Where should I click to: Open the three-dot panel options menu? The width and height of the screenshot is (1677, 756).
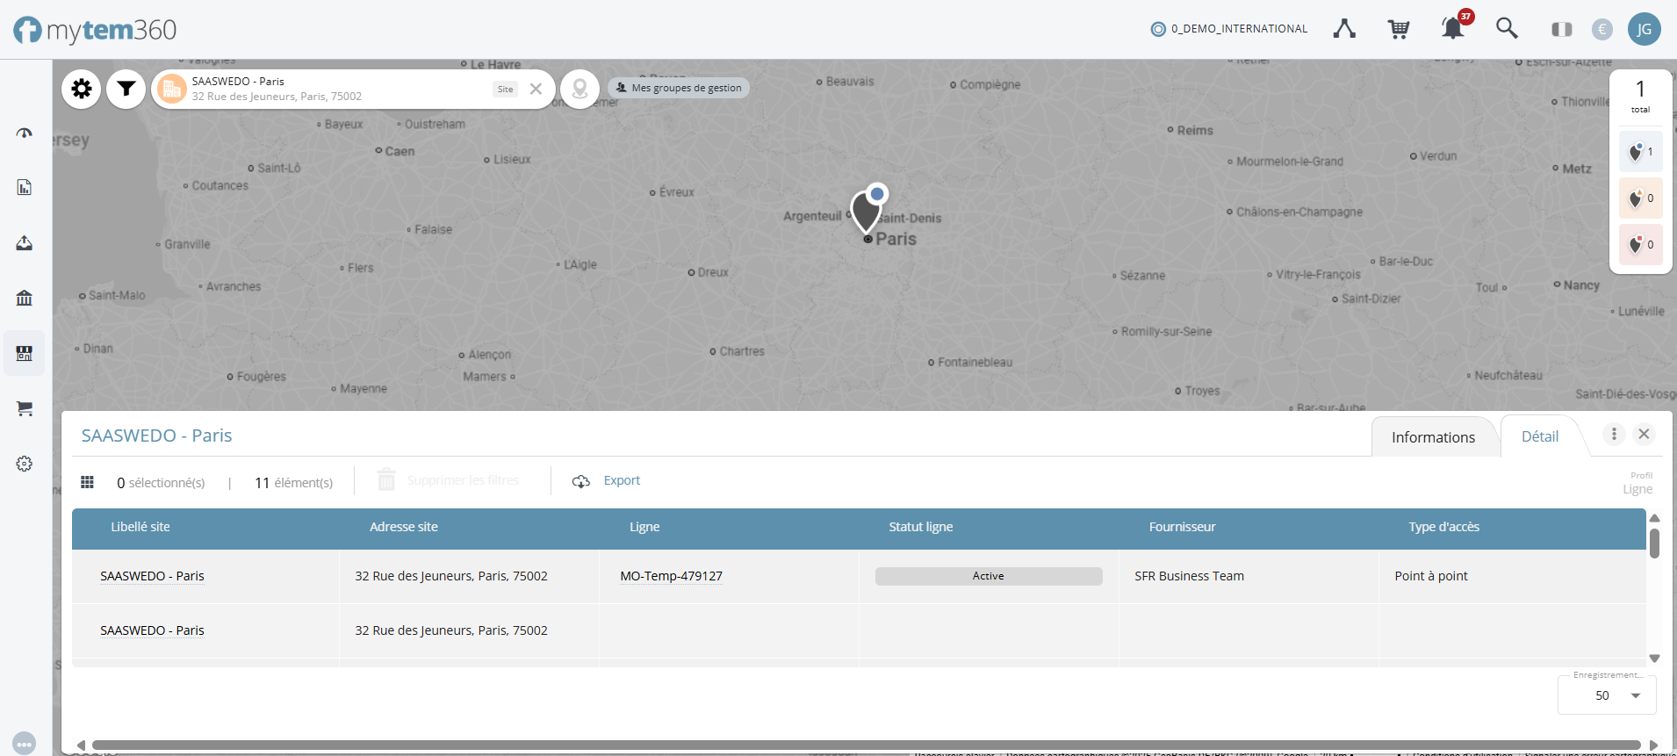tap(1614, 434)
